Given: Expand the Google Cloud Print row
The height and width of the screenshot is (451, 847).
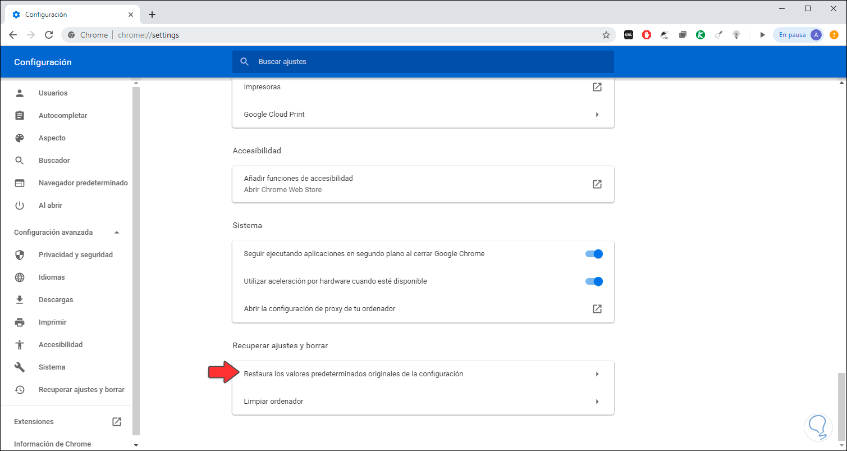Looking at the screenshot, I should [597, 115].
